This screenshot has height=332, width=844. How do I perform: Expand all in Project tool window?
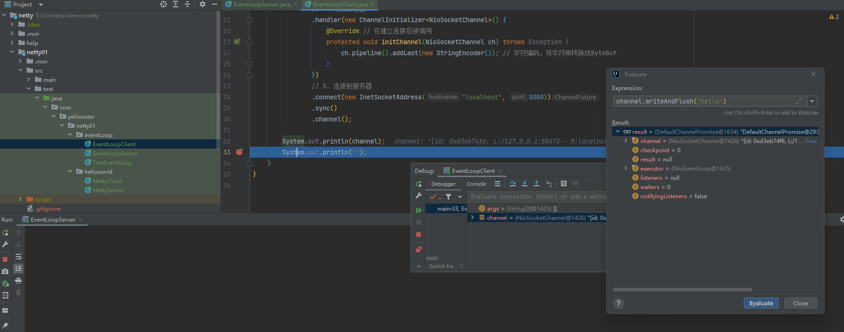(x=176, y=4)
